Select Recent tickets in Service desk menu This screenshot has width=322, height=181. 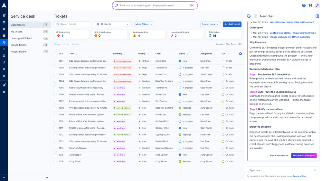point(29,52)
